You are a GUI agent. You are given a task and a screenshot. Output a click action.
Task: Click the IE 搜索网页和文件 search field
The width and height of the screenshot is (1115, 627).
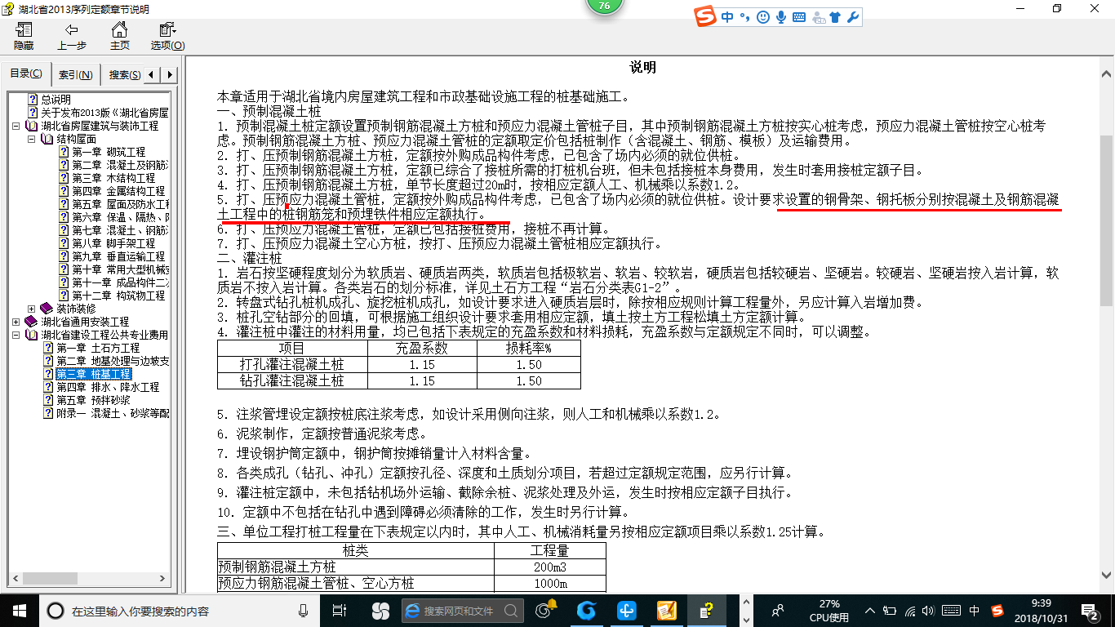[x=463, y=611]
